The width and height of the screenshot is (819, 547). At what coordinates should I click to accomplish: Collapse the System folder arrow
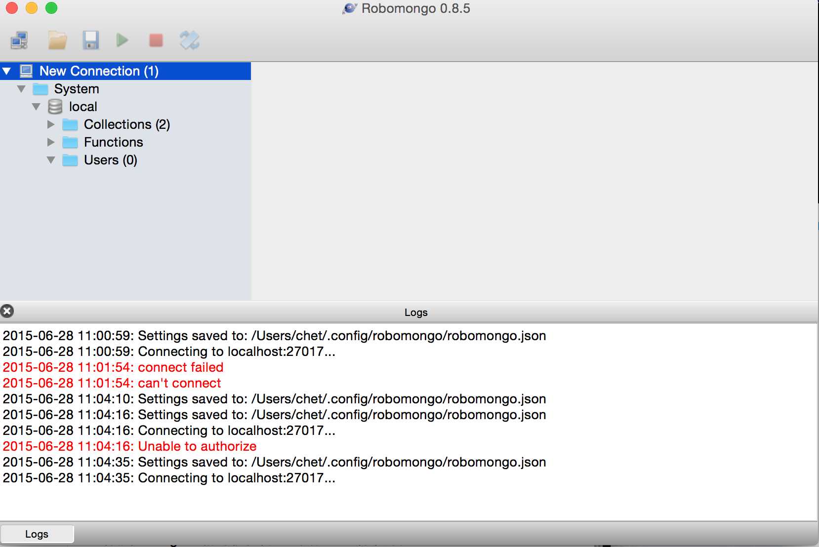click(21, 89)
